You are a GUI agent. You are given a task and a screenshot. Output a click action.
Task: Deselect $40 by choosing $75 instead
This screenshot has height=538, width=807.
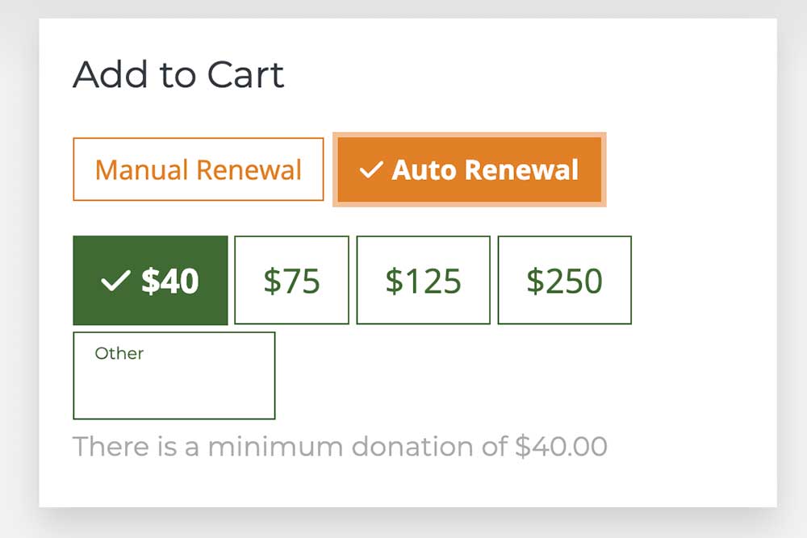click(292, 280)
